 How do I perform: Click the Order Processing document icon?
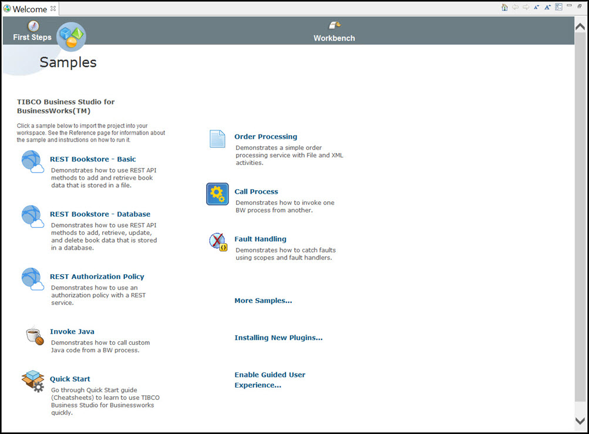(217, 139)
